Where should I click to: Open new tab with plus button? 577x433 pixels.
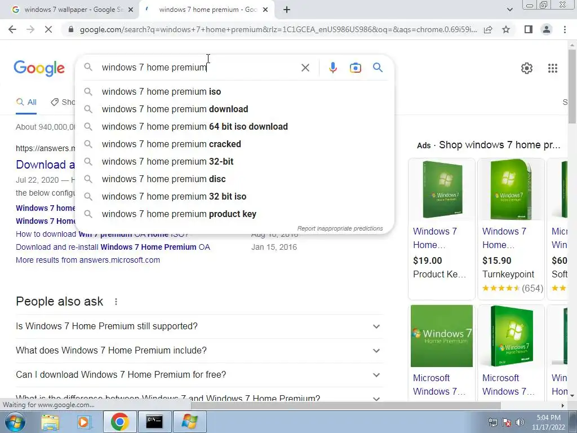pyautogui.click(x=287, y=10)
